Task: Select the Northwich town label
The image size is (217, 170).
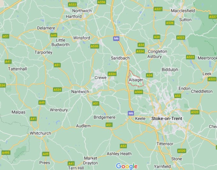Action: [82, 11]
